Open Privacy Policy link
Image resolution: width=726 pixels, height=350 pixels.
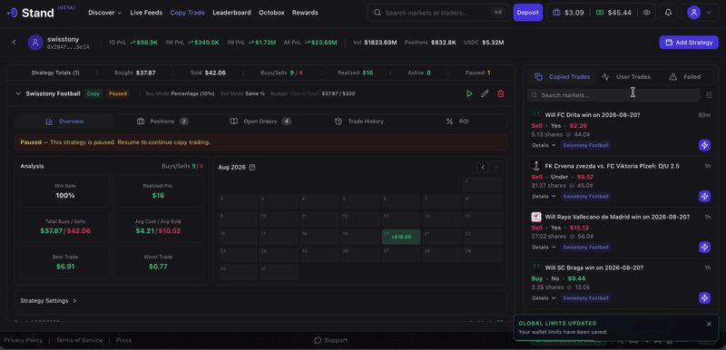coord(24,340)
